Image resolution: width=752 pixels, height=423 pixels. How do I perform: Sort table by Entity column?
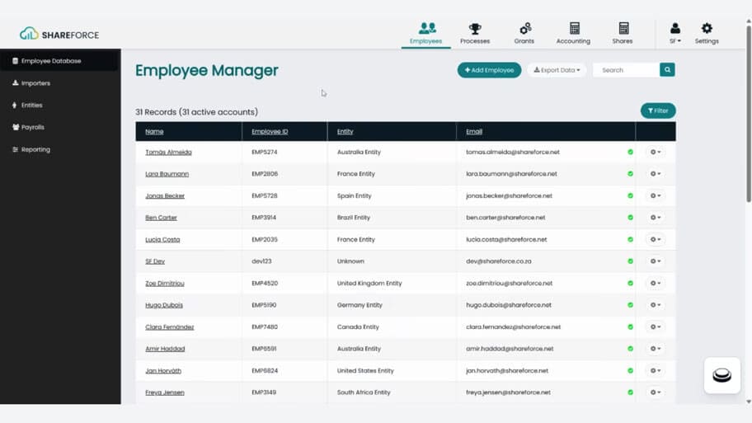point(345,131)
